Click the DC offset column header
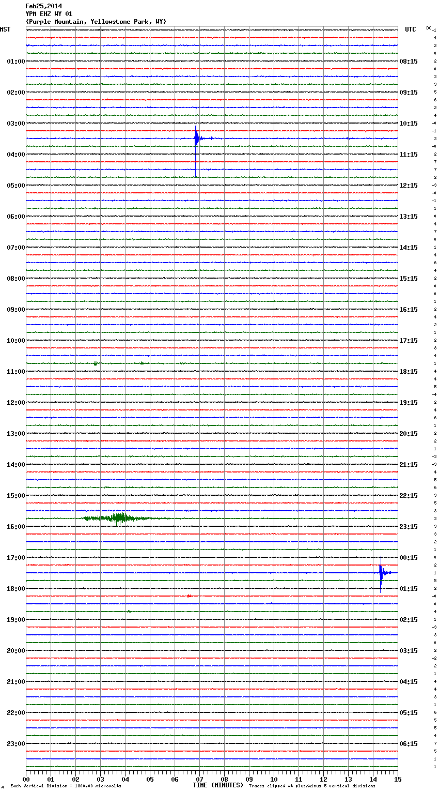The height and width of the screenshot is (793, 439). (x=429, y=28)
